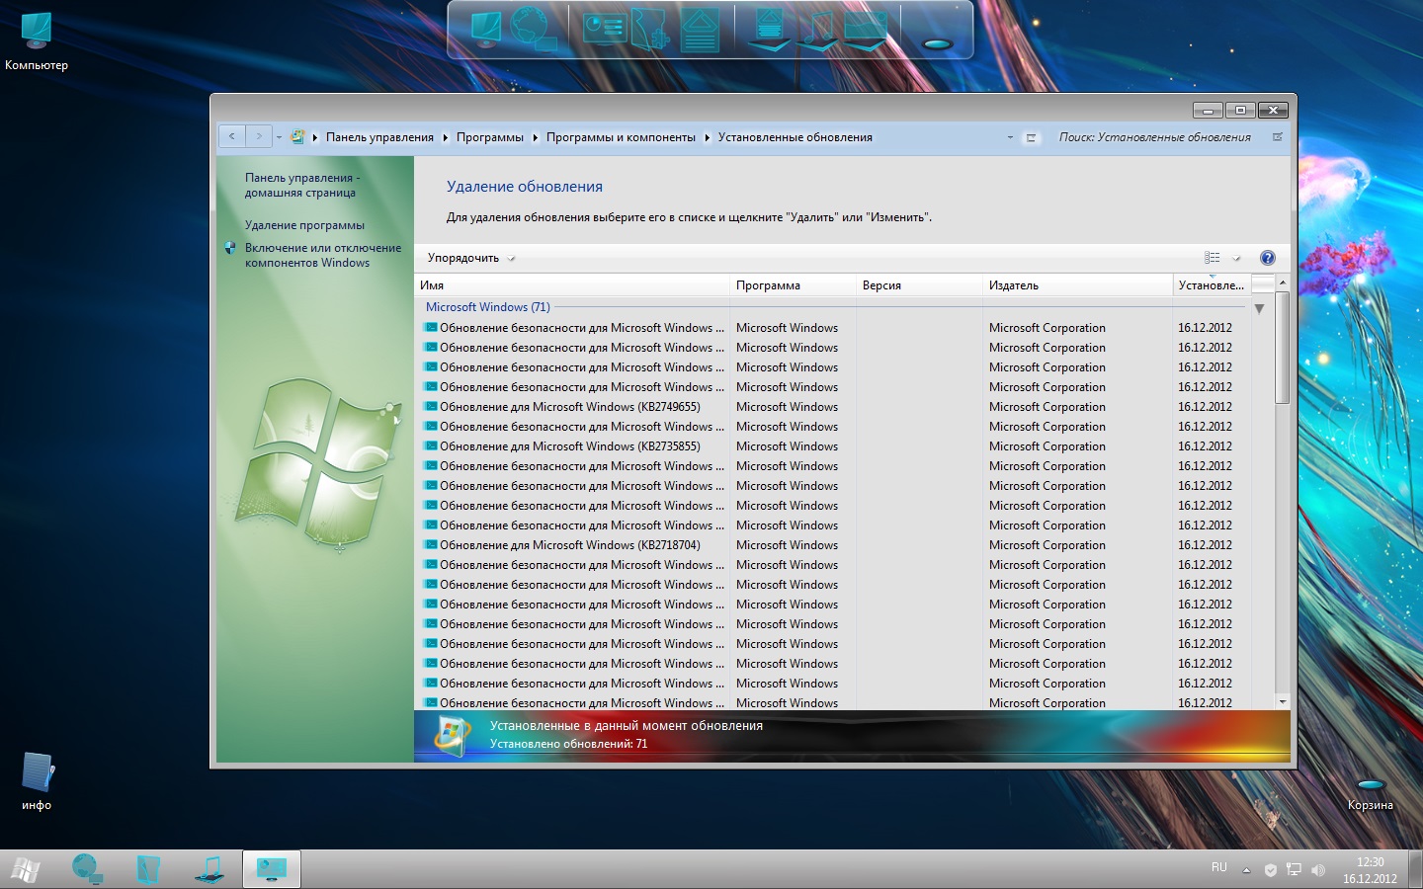The height and width of the screenshot is (889, 1423).
Task: Click Установленные обновления breadcrumb
Action: pos(795,137)
